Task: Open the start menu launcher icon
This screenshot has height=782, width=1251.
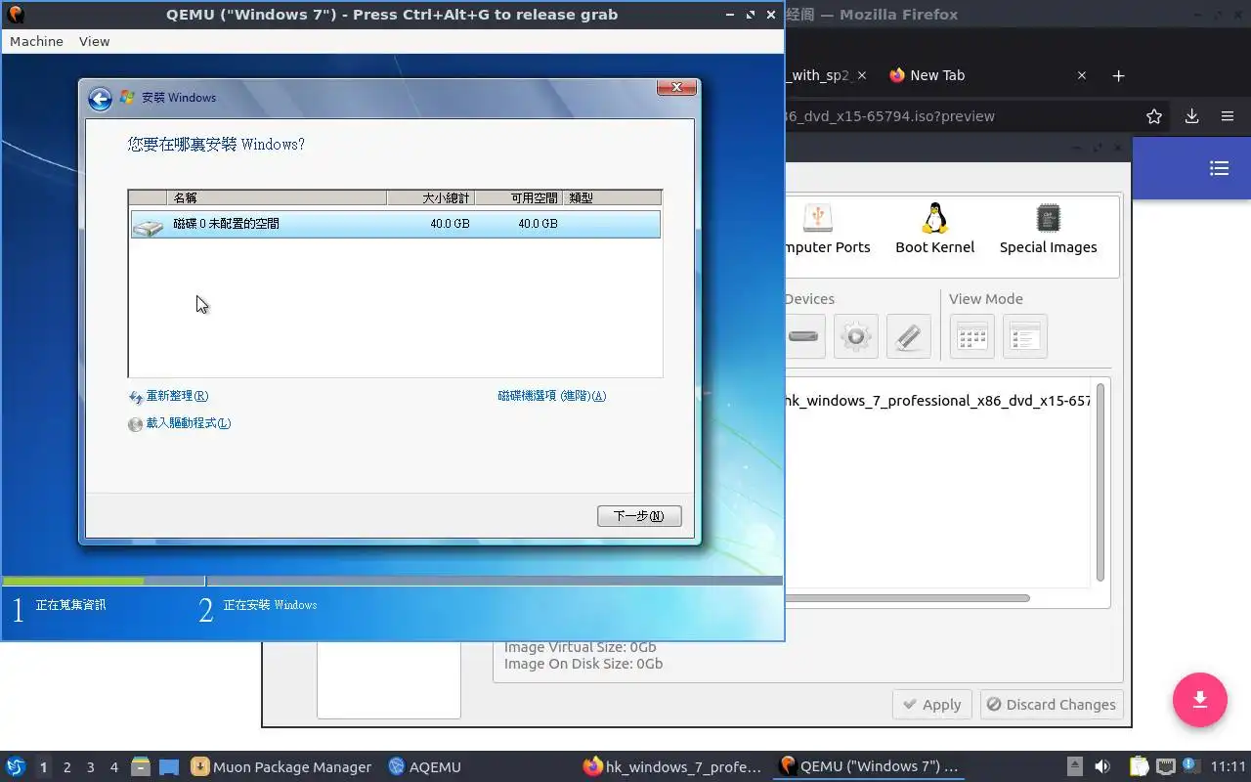Action: (16, 766)
